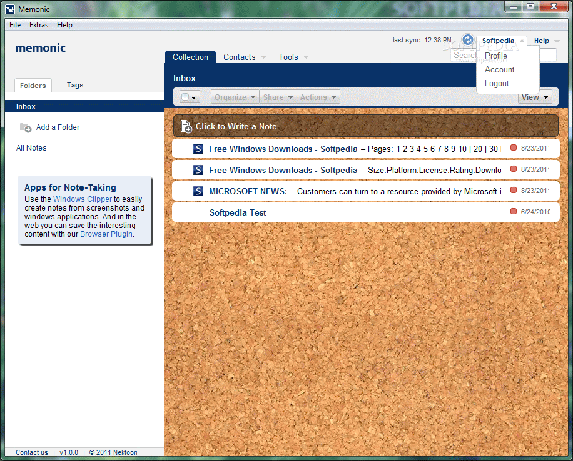This screenshot has width=573, height=461.
Task: Open the View dropdown
Action: click(535, 97)
